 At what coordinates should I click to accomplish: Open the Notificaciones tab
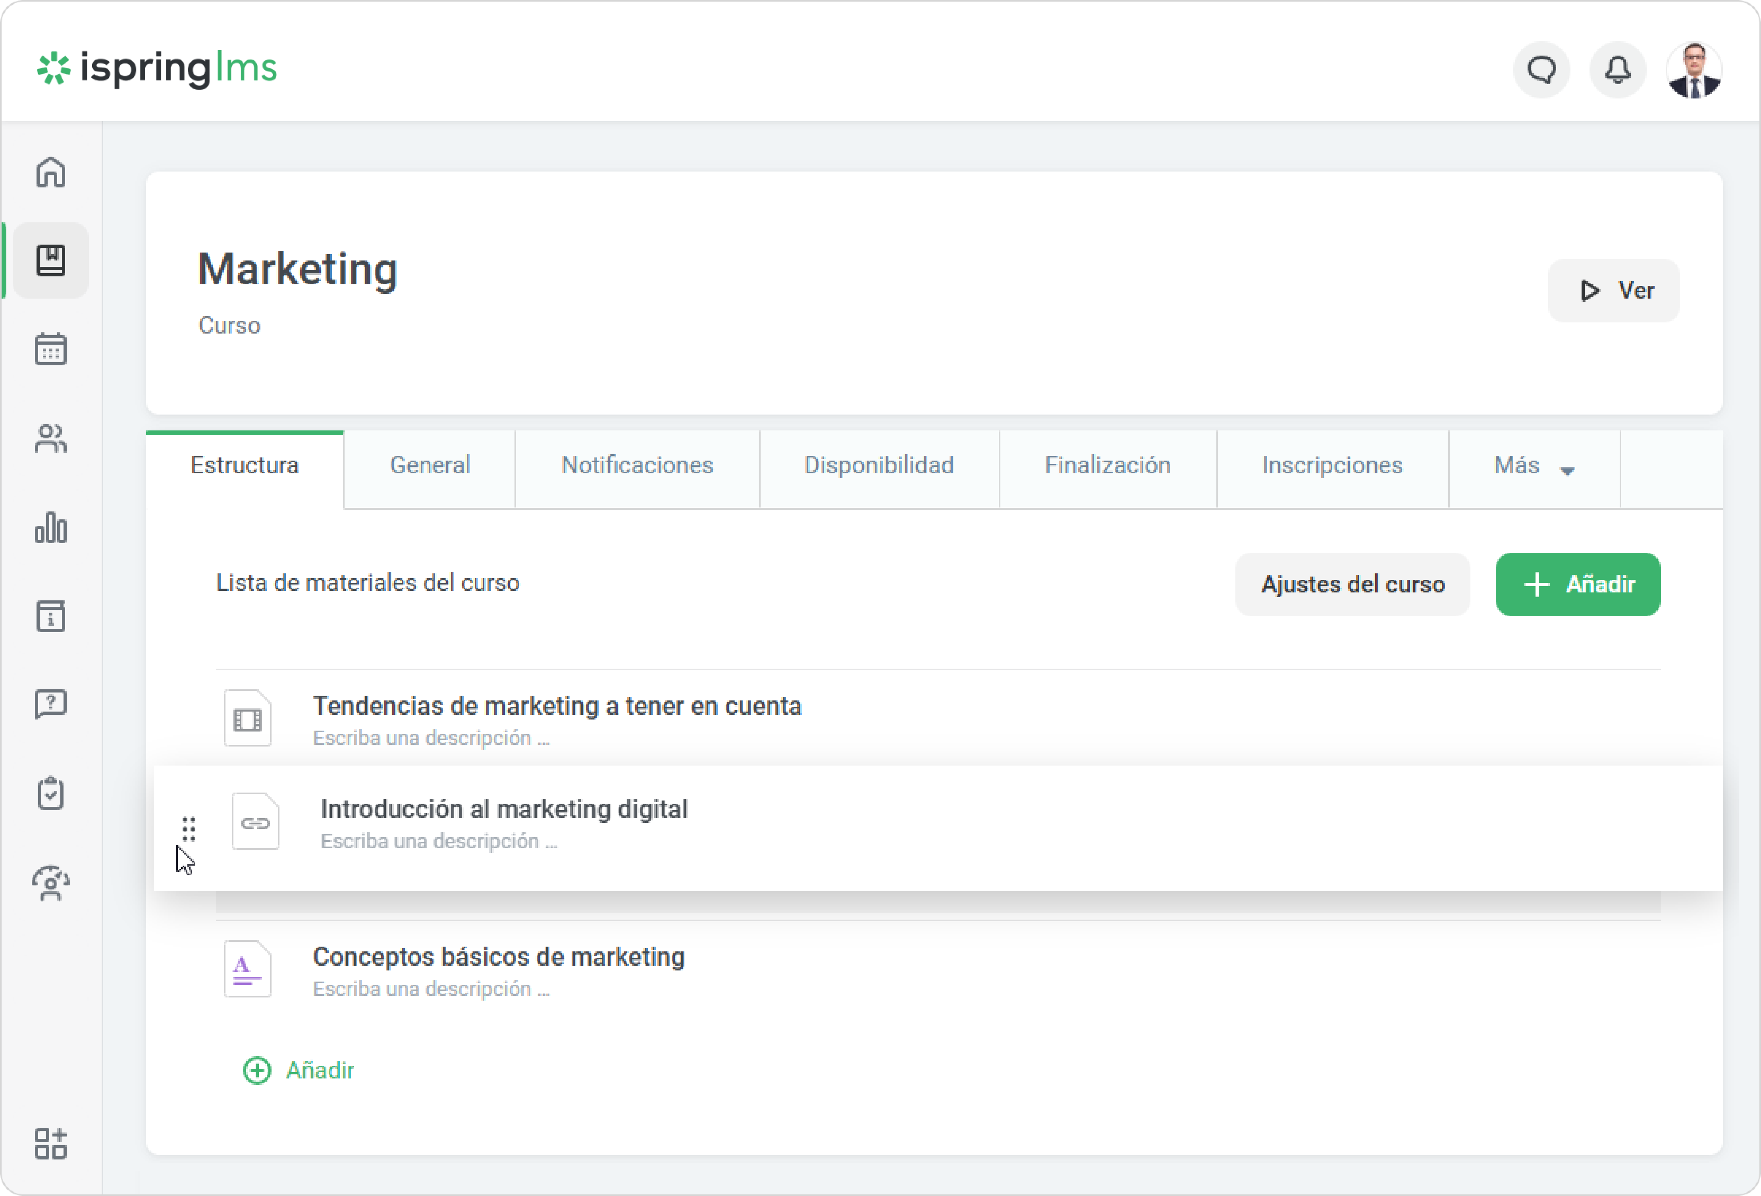pos(636,465)
